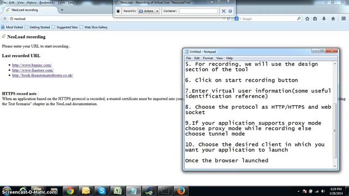Go back with Firefox back arrow
The width and height of the screenshot is (349, 196).
click(x=5, y=19)
